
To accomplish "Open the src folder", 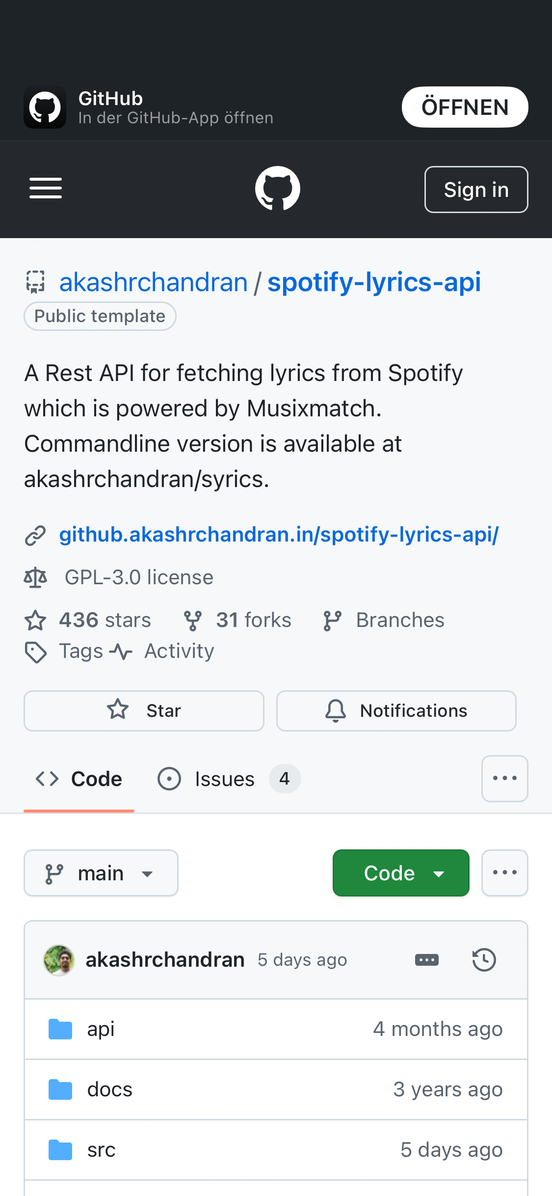I will pyautogui.click(x=101, y=1150).
